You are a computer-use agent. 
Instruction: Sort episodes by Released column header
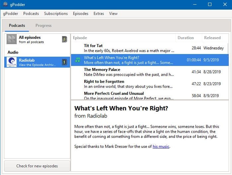[x=212, y=38]
